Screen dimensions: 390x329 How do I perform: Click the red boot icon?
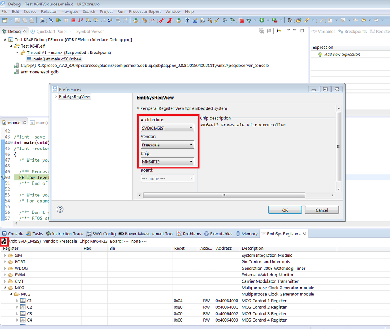coord(169,20)
